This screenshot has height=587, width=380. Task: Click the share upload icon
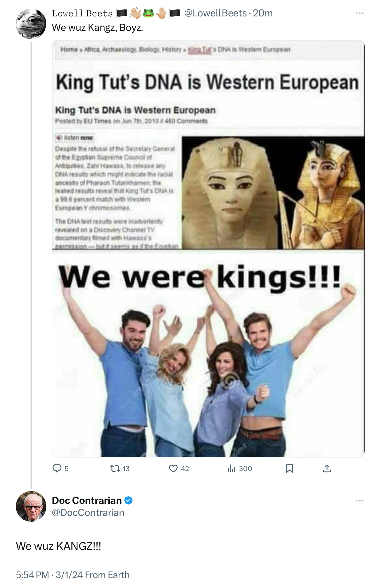click(x=327, y=469)
